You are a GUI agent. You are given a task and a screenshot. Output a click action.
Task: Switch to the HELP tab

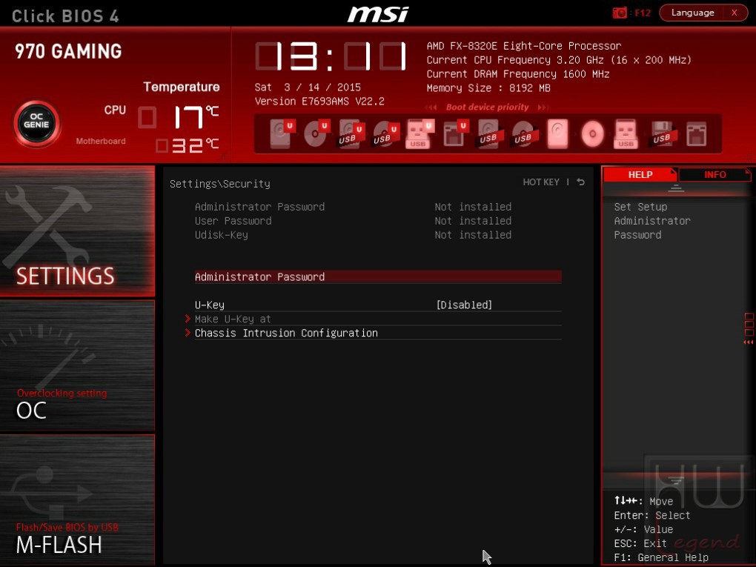[640, 174]
